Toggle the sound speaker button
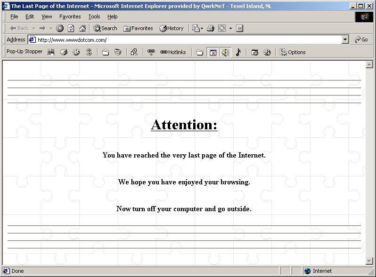Screen dimensions: 376x277 click(x=225, y=52)
